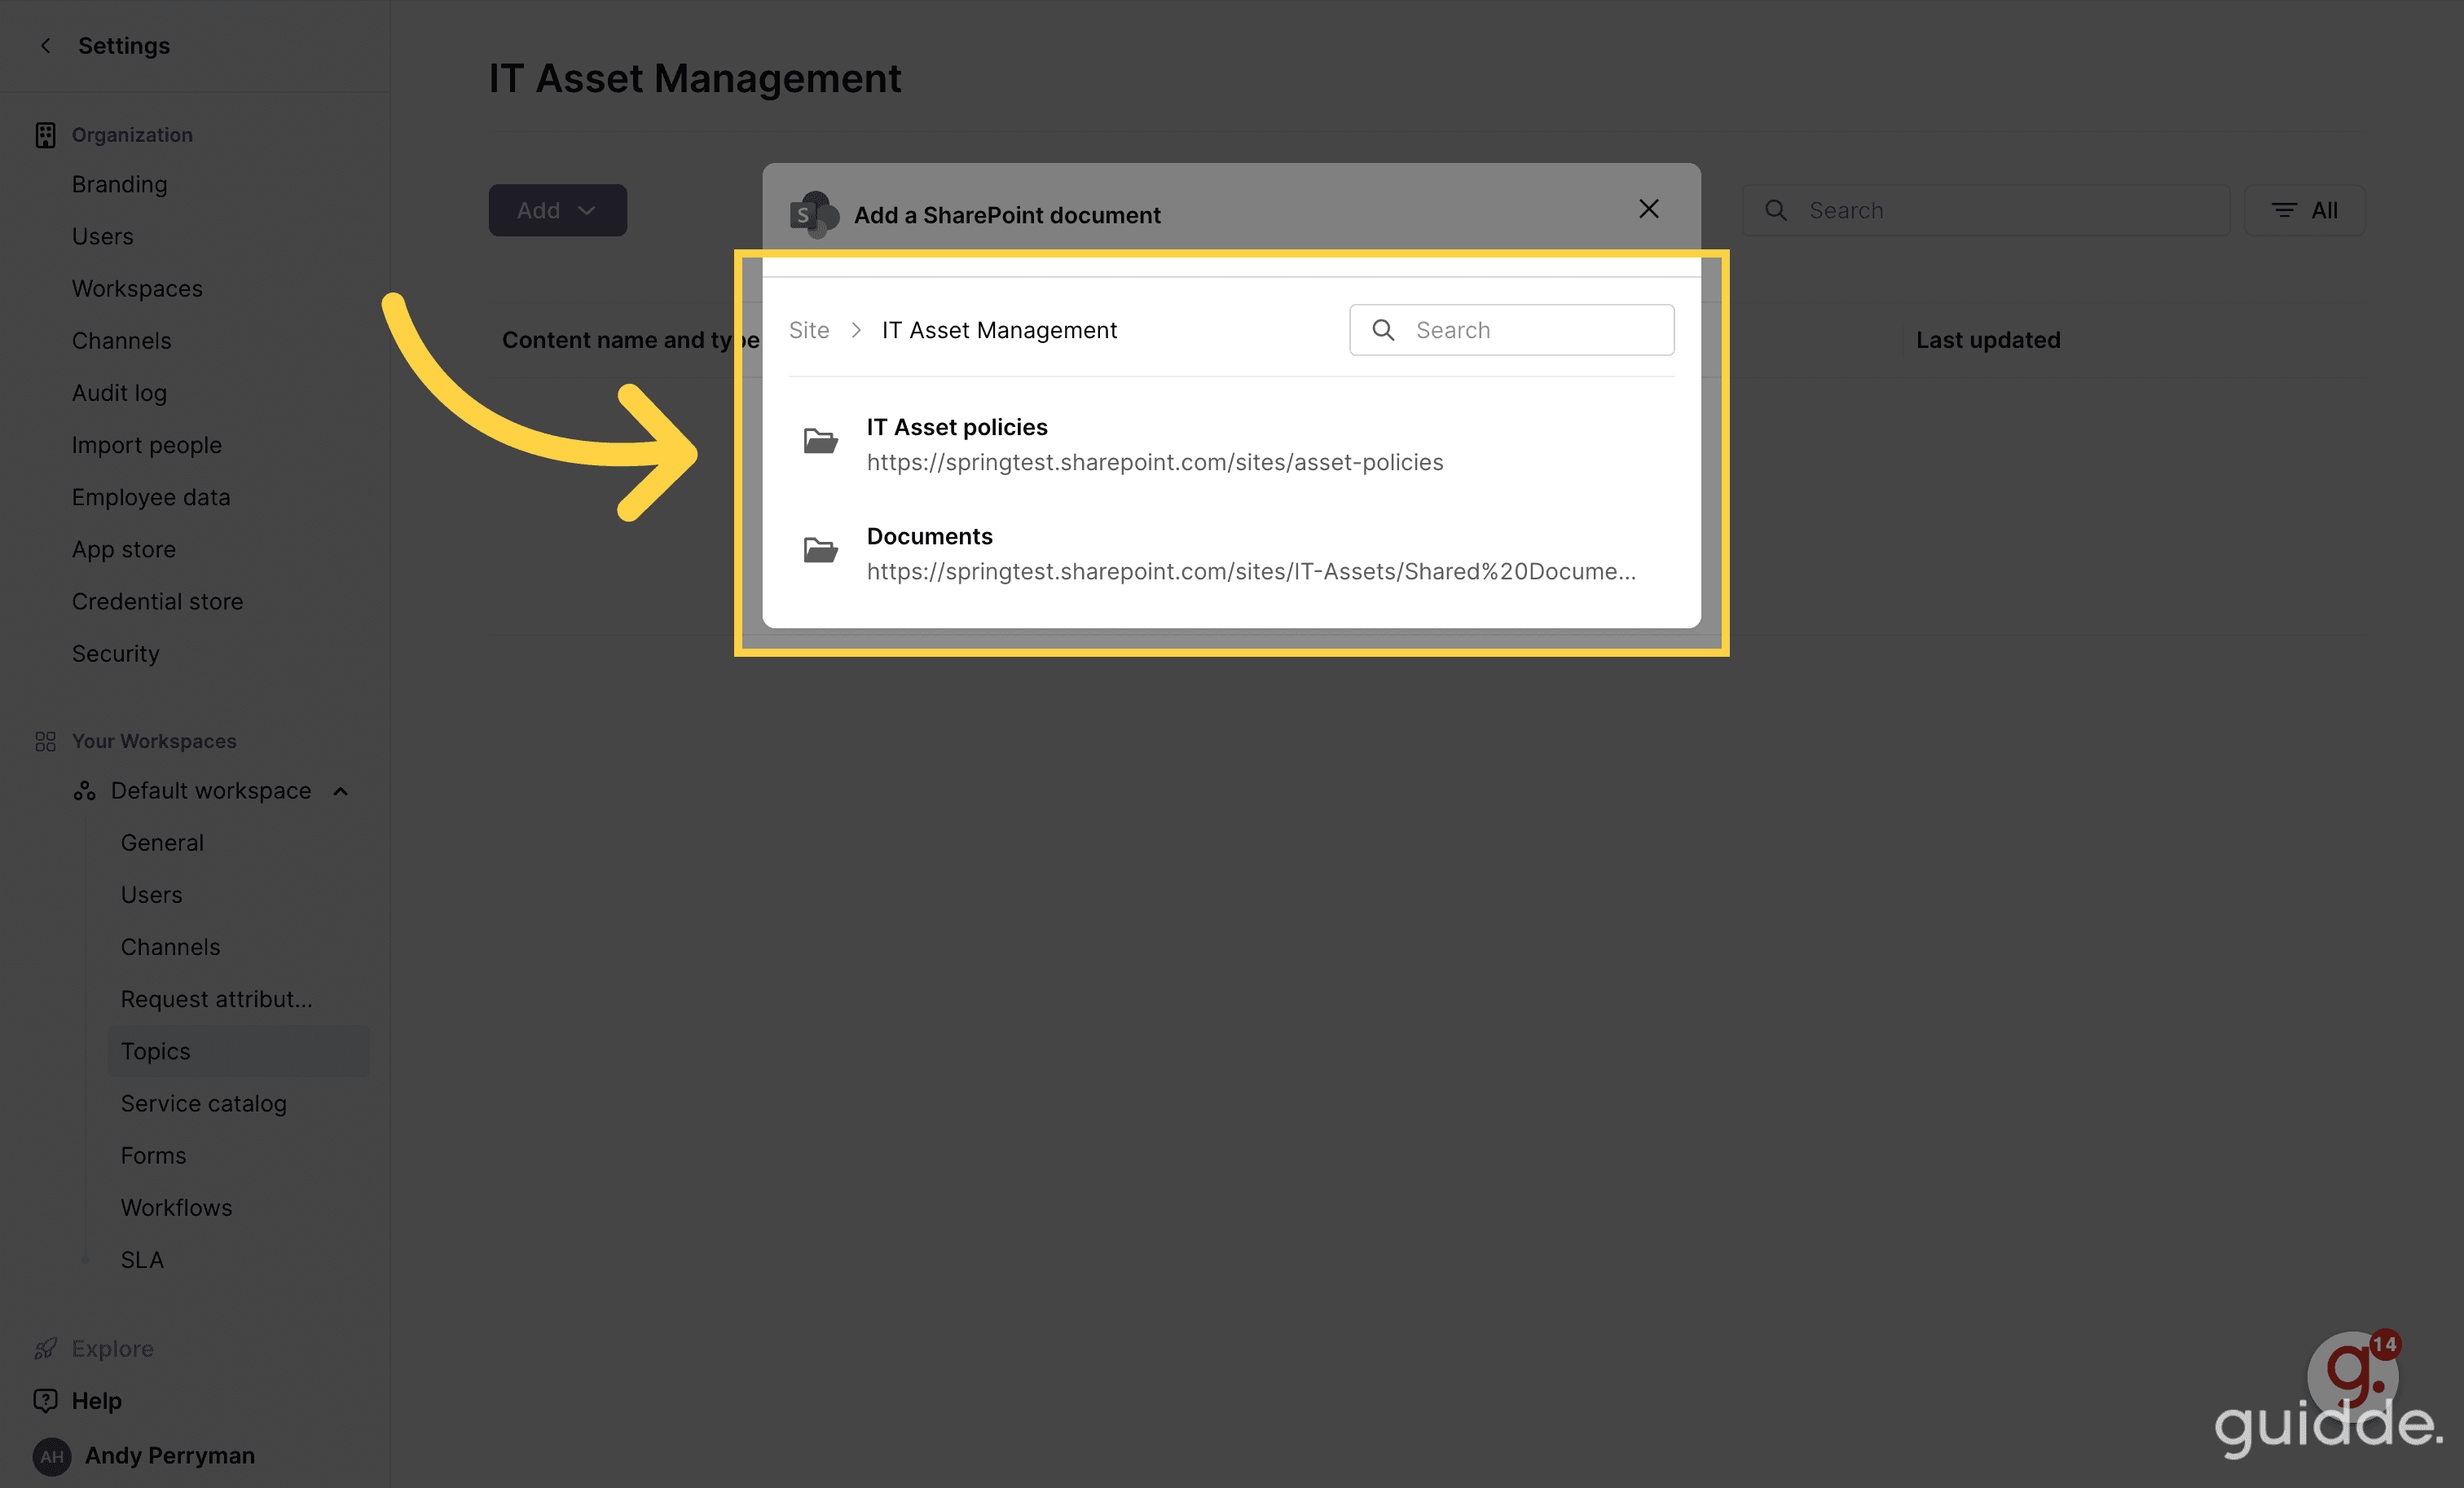Screen dimensions: 2464x1488
Task: Open organization Channels page
Action: 122,340
